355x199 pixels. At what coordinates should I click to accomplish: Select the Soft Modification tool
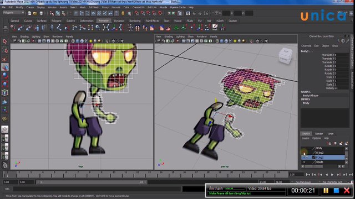click(5, 102)
